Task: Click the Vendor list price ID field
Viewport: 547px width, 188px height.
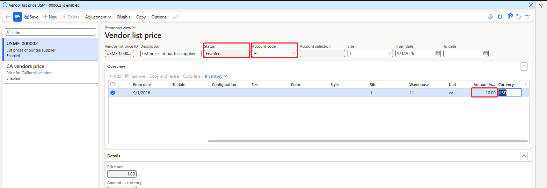Action: pyautogui.click(x=119, y=54)
